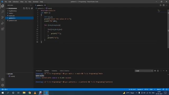Click main() breadcrumb item
Image resolution: width=169 pixels, height=95 pixels.
[49, 8]
